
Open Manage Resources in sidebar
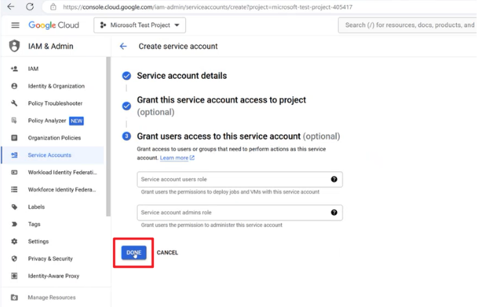tap(53, 297)
